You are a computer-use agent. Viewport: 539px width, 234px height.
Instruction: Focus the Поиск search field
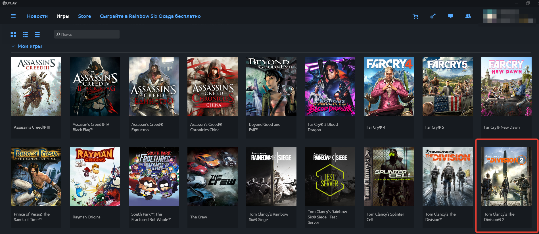87,34
